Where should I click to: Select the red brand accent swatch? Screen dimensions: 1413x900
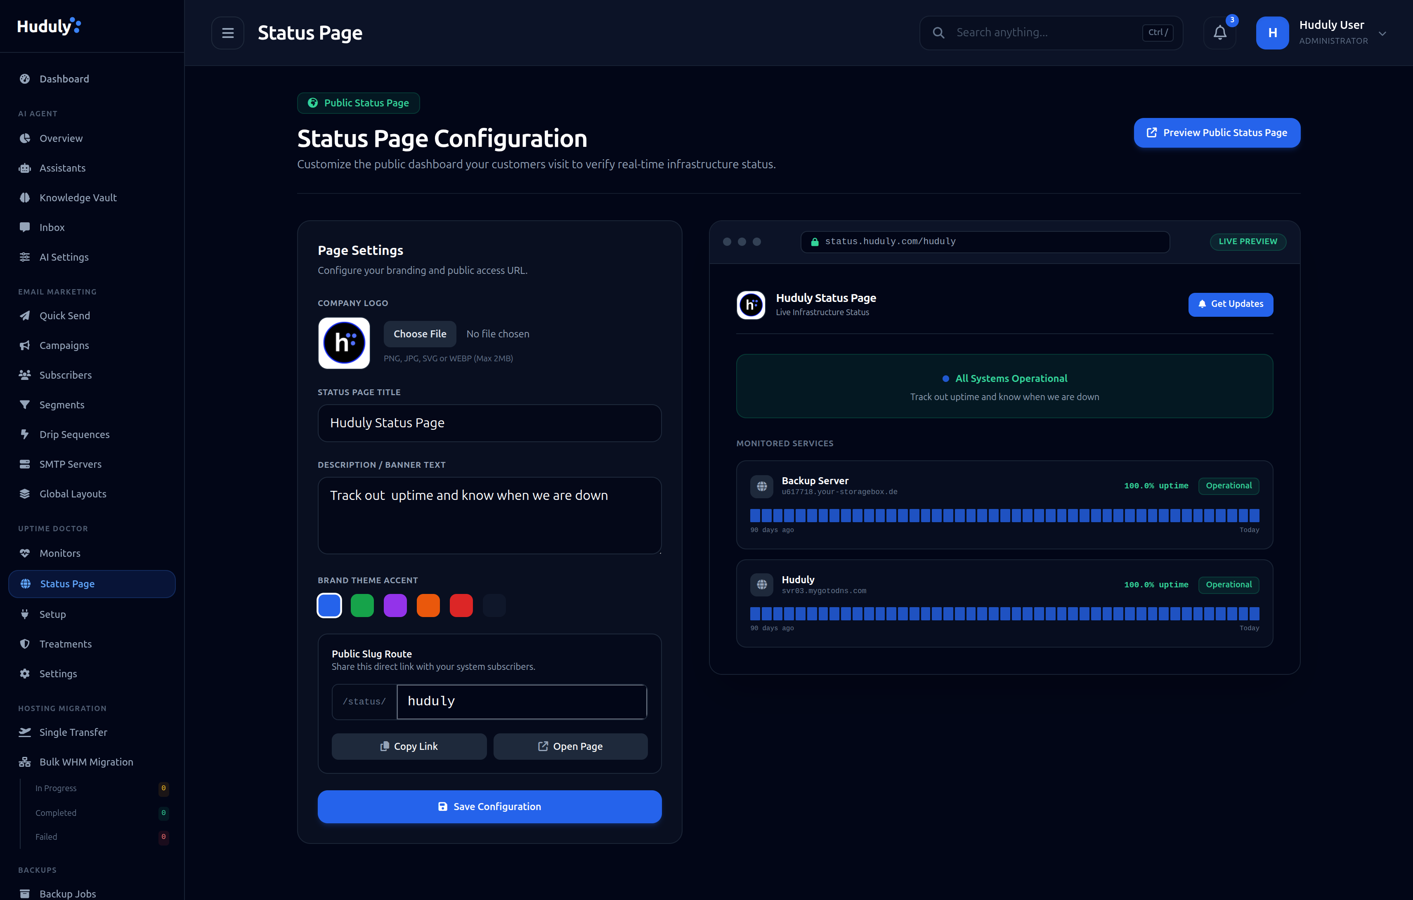(x=461, y=605)
